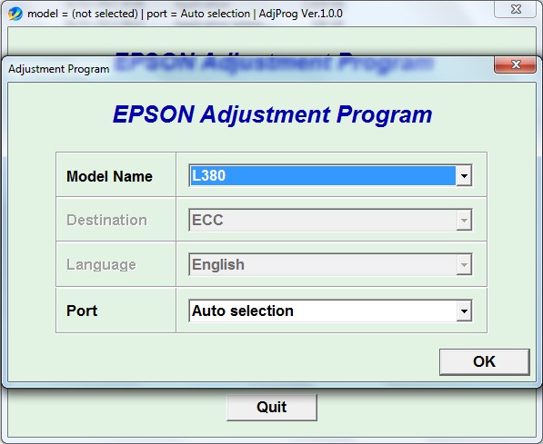This screenshot has width=543, height=444.
Task: Click the Destination ECC dropdown arrow
Action: pyautogui.click(x=464, y=220)
